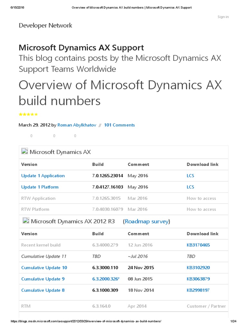Open author Roman Abylkhatov's profile
Viewport: 247px width, 329px height.
(77, 125)
